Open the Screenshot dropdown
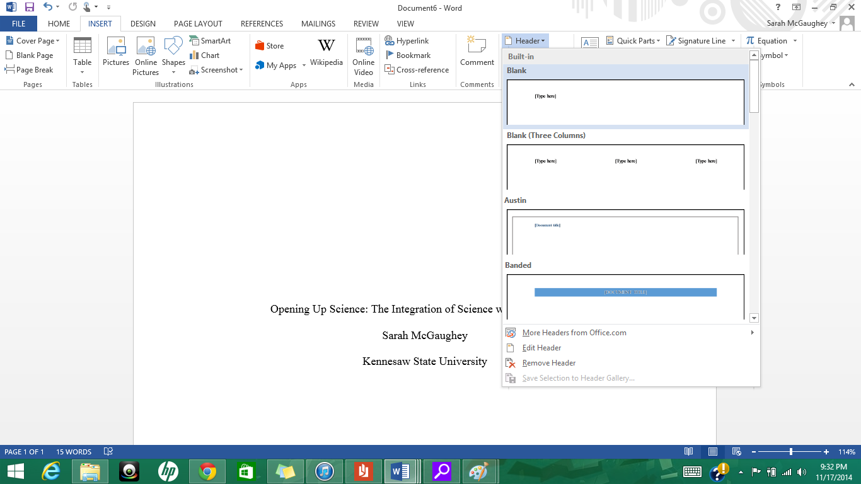This screenshot has height=484, width=861. [216, 70]
